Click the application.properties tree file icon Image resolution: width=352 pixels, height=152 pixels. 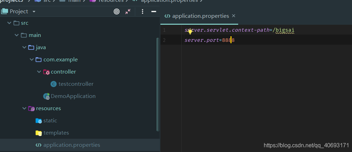click(x=39, y=145)
